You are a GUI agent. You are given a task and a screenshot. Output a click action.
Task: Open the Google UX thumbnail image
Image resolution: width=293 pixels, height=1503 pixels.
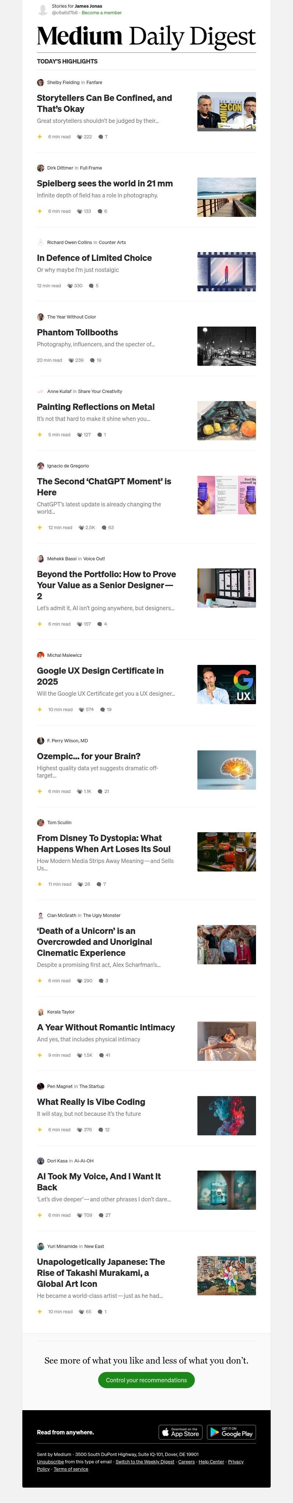(227, 684)
